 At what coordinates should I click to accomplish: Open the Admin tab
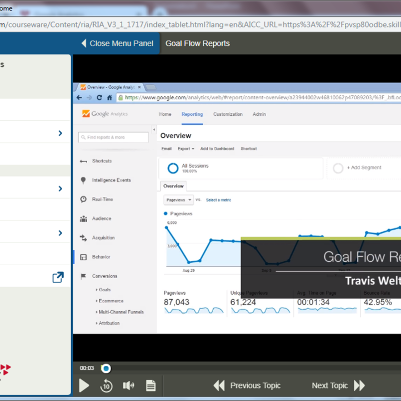coord(259,114)
